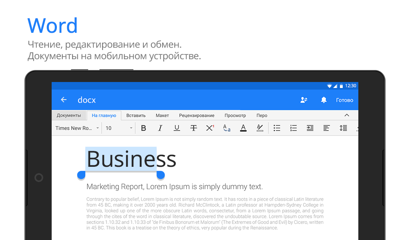
Task: Set left text alignment
Action: click(x=326, y=128)
